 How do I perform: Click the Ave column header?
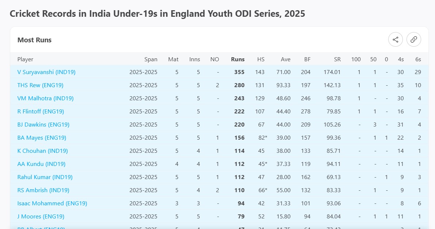(286, 59)
